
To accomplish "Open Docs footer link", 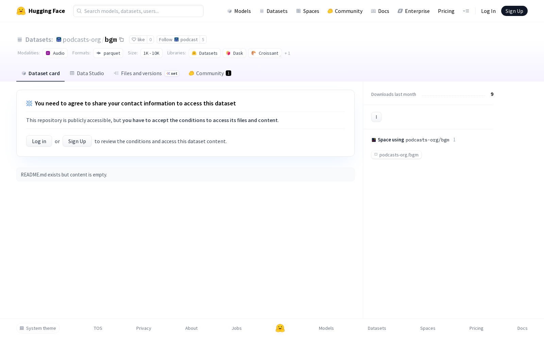I will 522,328.
